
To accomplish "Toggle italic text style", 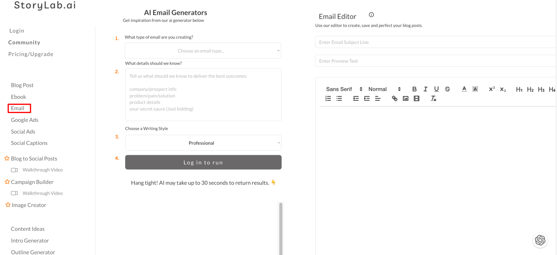I will (425, 89).
